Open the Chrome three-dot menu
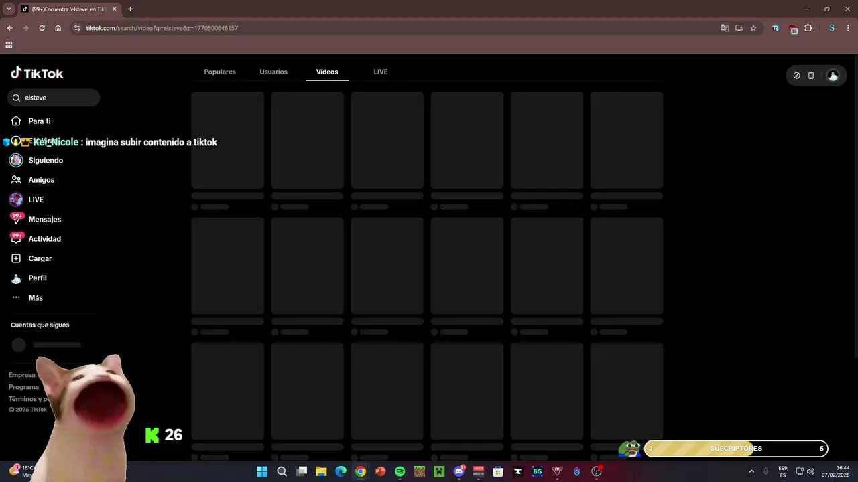Viewport: 858px width, 482px height. click(848, 28)
